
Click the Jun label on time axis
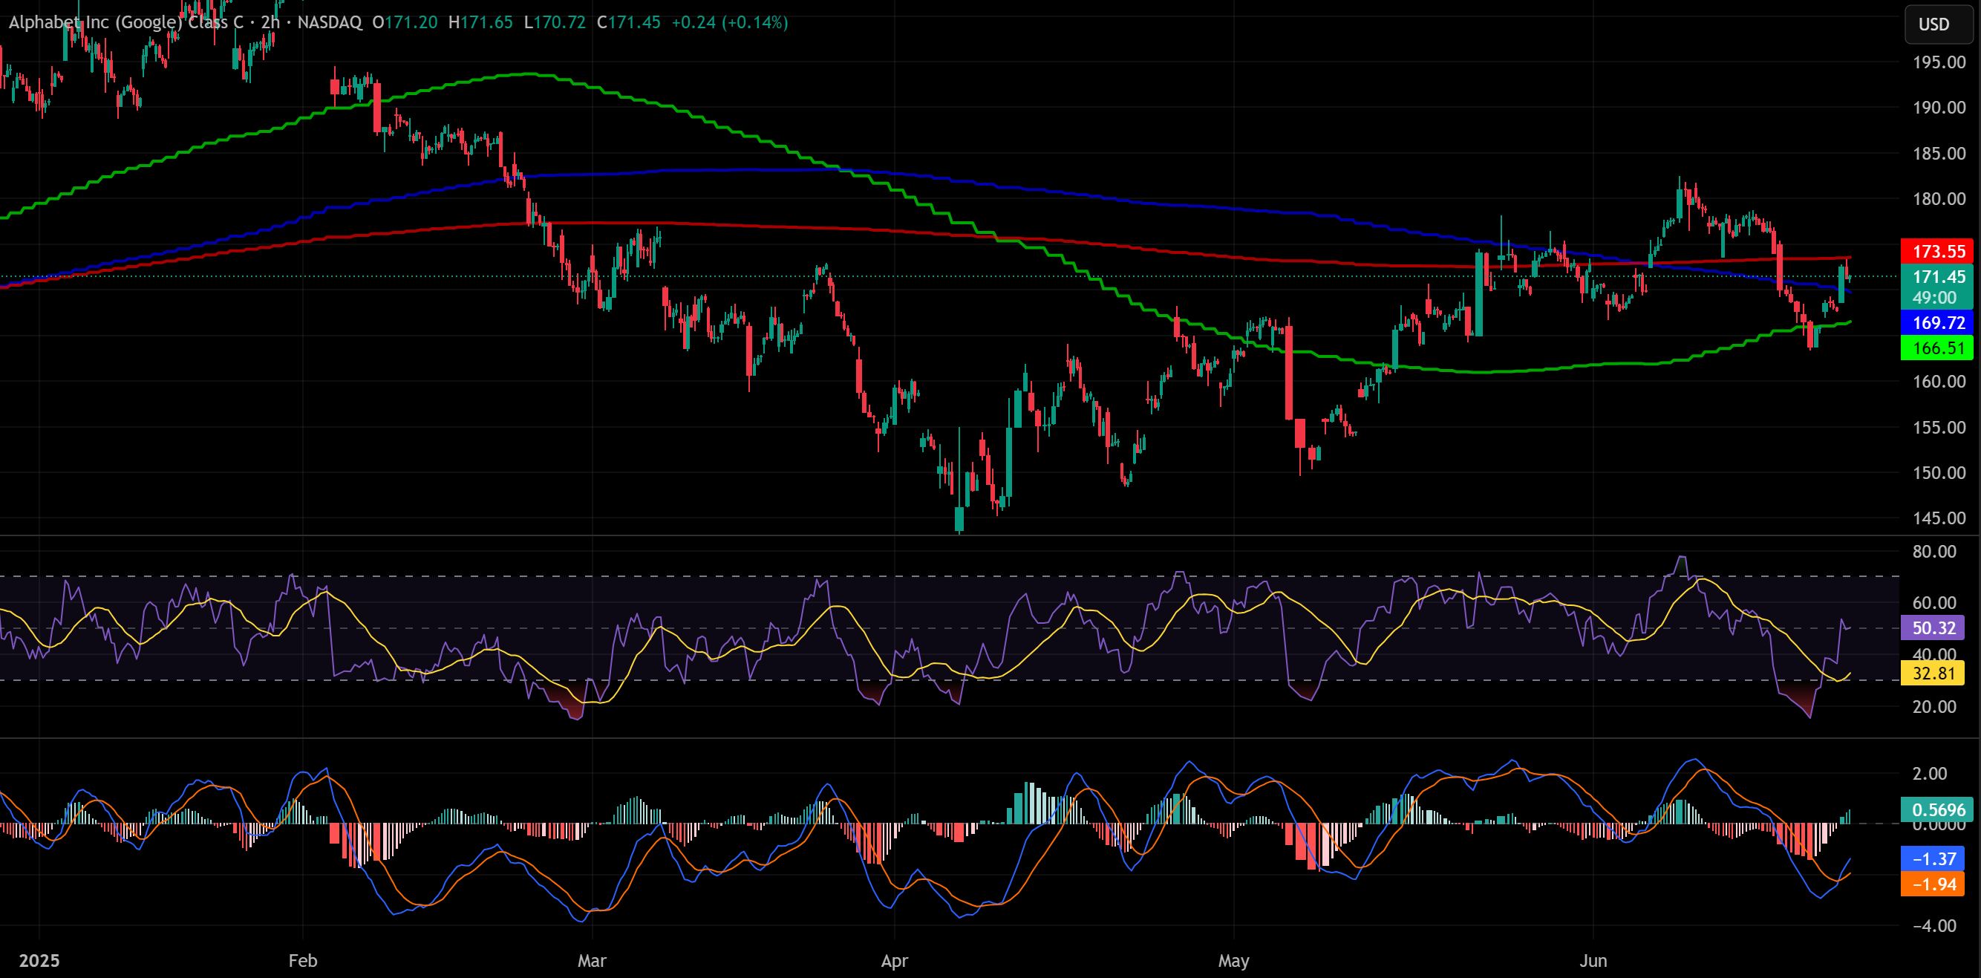point(1593,960)
